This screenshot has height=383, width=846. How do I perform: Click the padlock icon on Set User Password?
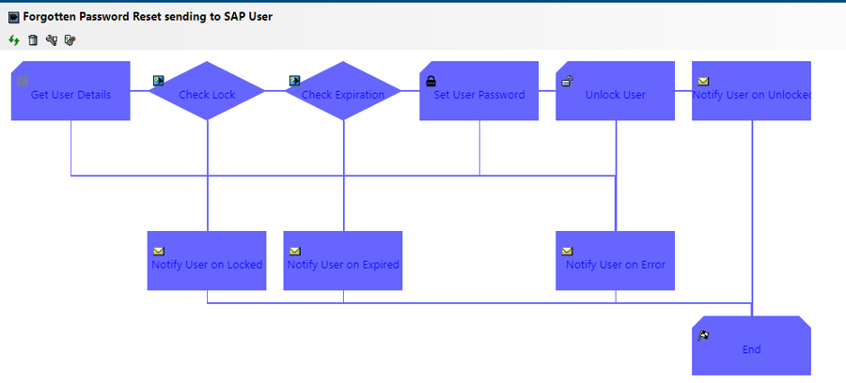[431, 81]
